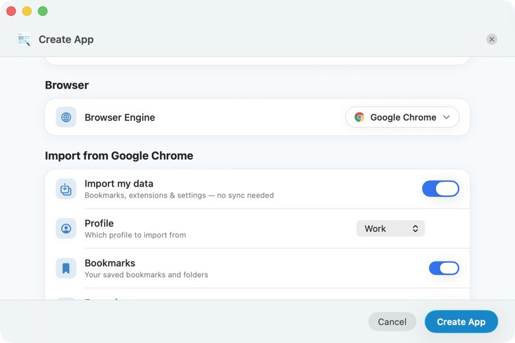The width and height of the screenshot is (515, 343).
Task: Click the Import my data icon
Action: [x=66, y=189]
